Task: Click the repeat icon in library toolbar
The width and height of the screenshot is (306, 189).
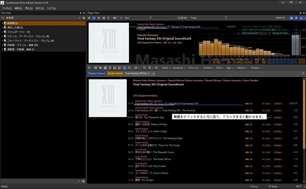Action: 100,68
